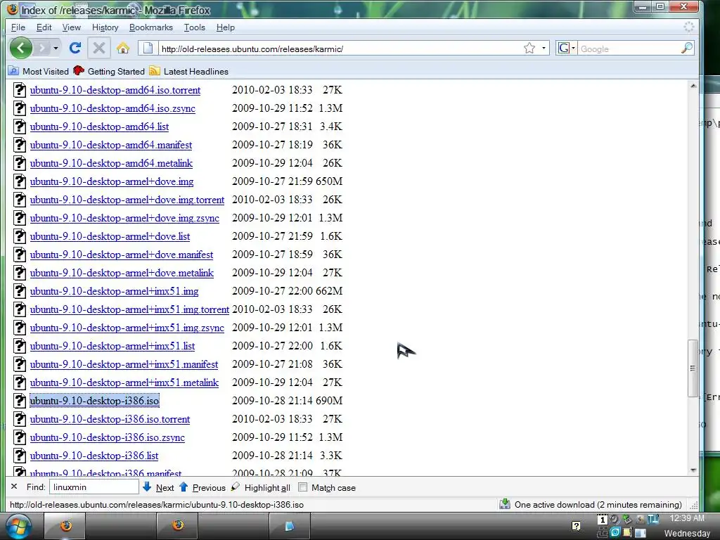This screenshot has height=540, width=720.
Task: Open ubuntu-9.10-desktop-amd64.manifest link
Action: [110, 145]
